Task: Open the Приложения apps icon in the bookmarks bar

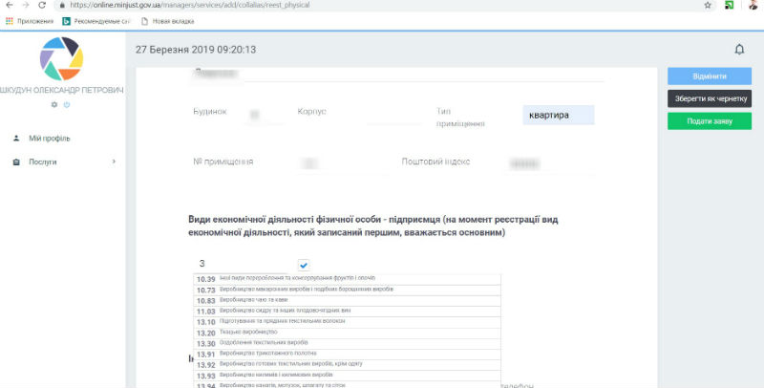Action: tap(10, 21)
